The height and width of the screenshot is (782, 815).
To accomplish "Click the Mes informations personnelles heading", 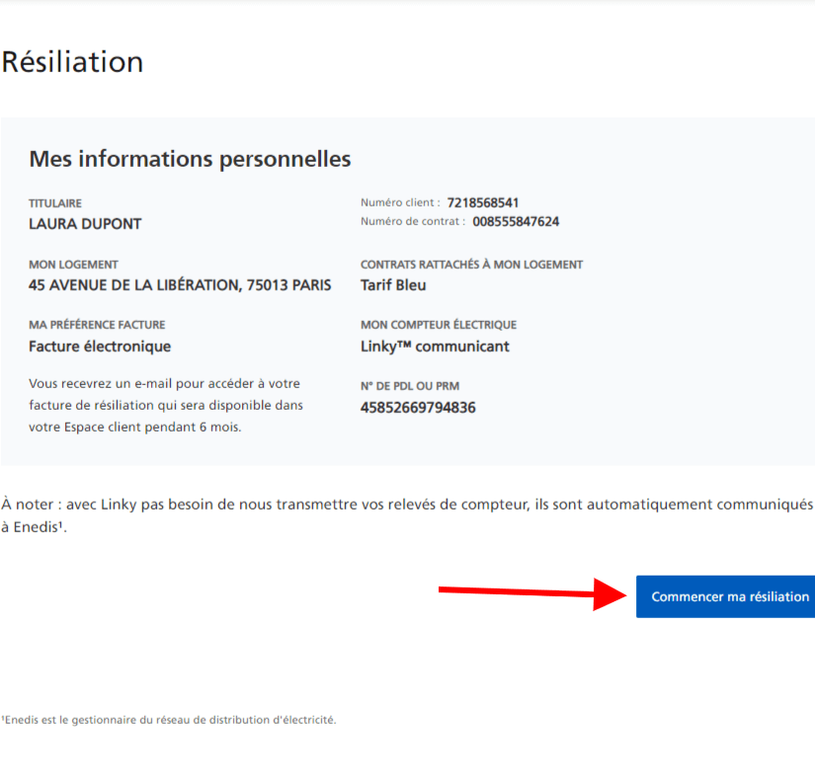I will click(192, 159).
